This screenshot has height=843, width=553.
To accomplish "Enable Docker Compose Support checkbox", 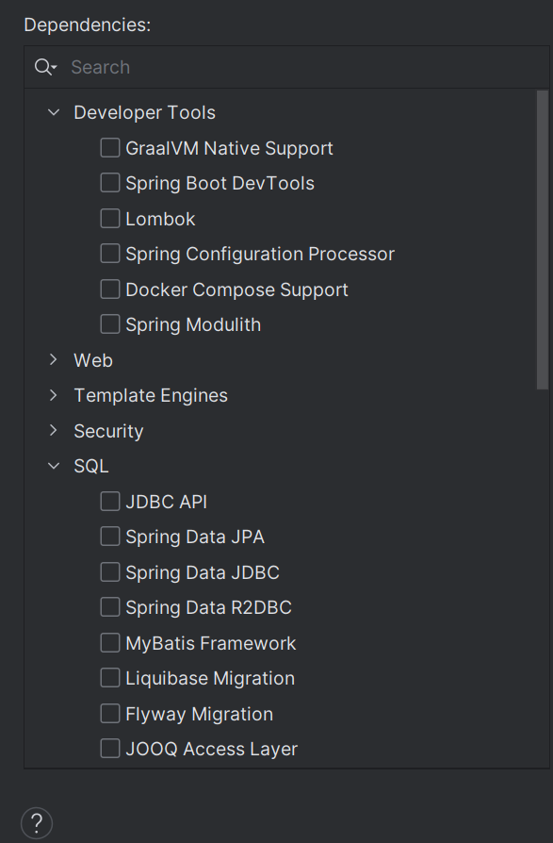I will tap(110, 289).
